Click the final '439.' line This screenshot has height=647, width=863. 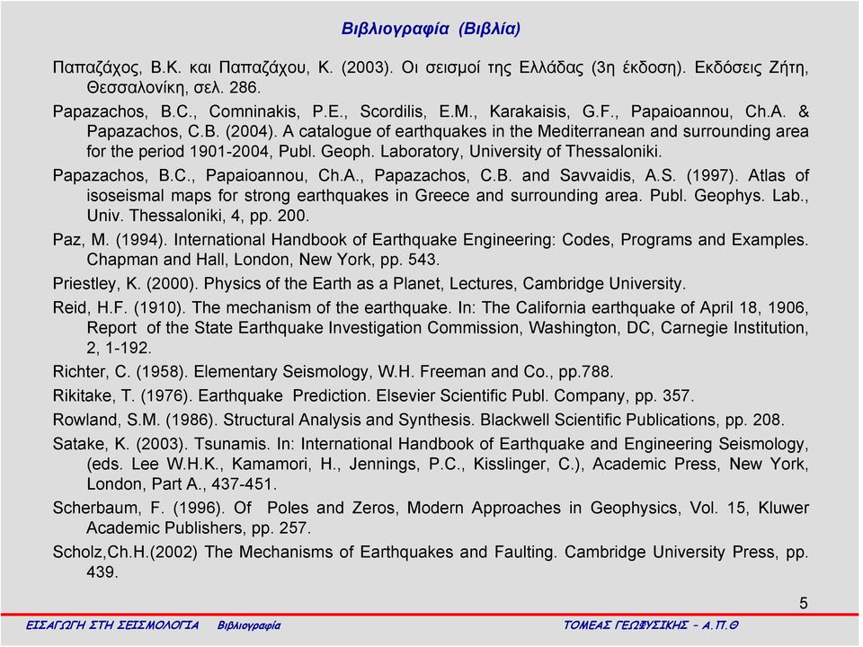click(102, 572)
